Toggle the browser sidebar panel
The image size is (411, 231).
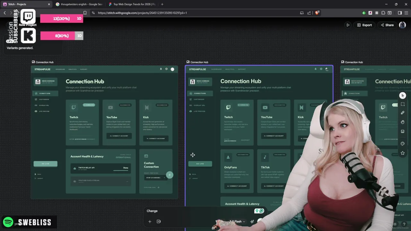click(x=400, y=13)
